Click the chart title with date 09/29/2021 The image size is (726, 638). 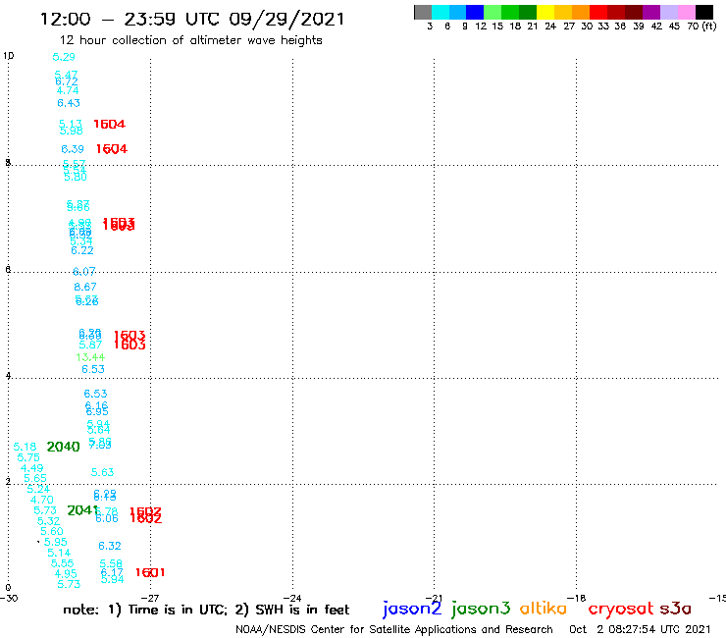[192, 19]
